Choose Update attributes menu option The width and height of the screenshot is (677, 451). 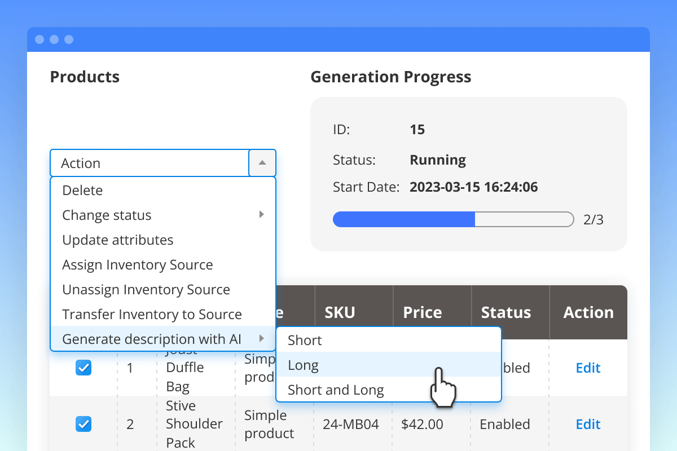118,240
